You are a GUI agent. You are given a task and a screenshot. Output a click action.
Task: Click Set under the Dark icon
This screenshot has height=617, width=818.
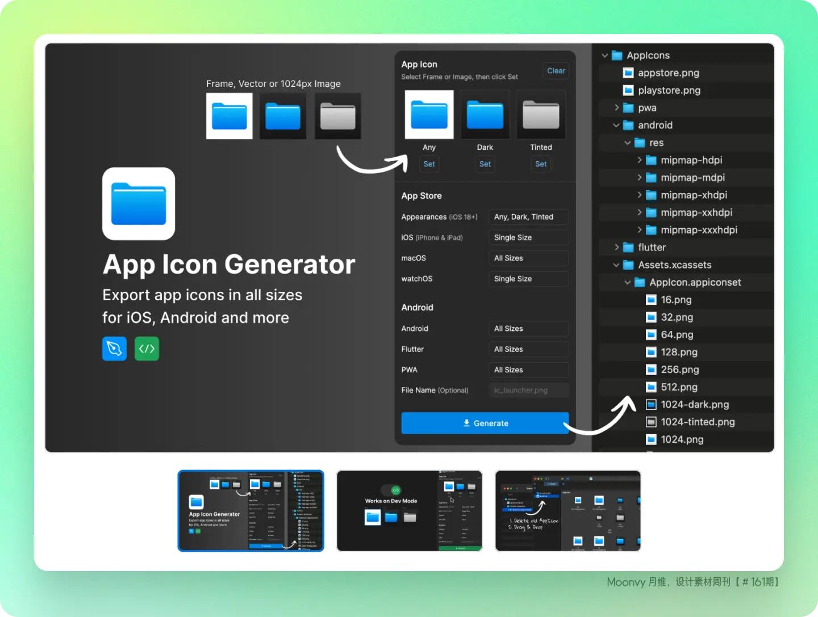pyautogui.click(x=485, y=164)
